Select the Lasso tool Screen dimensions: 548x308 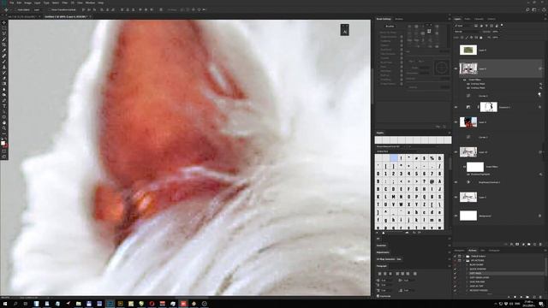pyautogui.click(x=3, y=34)
